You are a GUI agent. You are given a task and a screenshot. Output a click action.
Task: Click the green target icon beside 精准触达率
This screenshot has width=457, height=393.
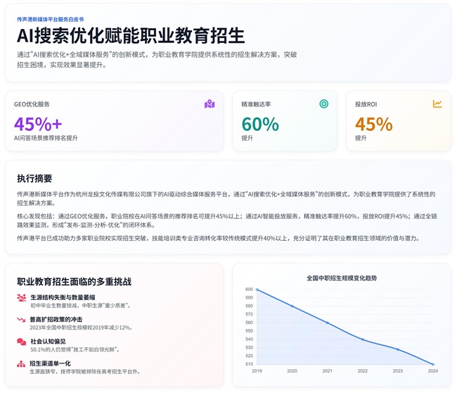click(323, 104)
